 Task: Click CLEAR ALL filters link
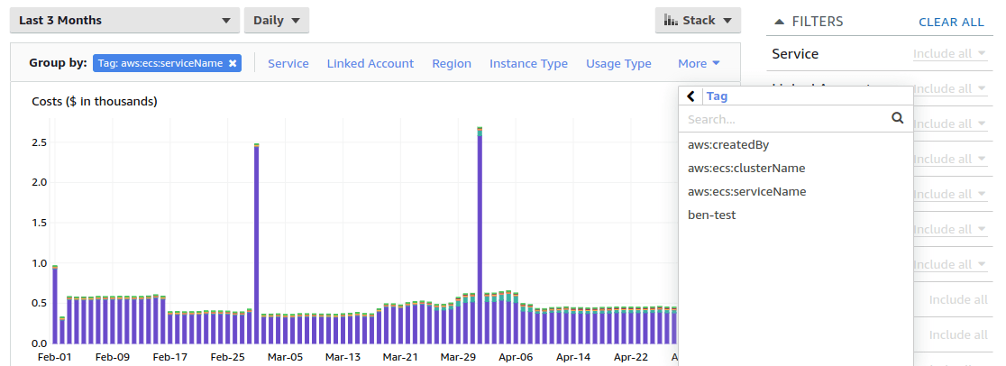[951, 22]
